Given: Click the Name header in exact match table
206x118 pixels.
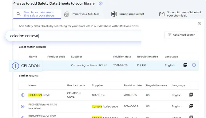Looking at the screenshot, I should click(x=33, y=57).
